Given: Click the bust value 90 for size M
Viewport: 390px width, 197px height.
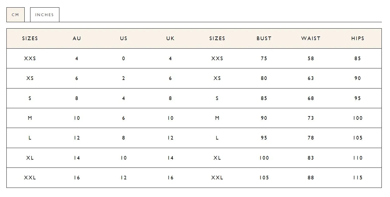Looking at the screenshot, I should click(x=264, y=118).
